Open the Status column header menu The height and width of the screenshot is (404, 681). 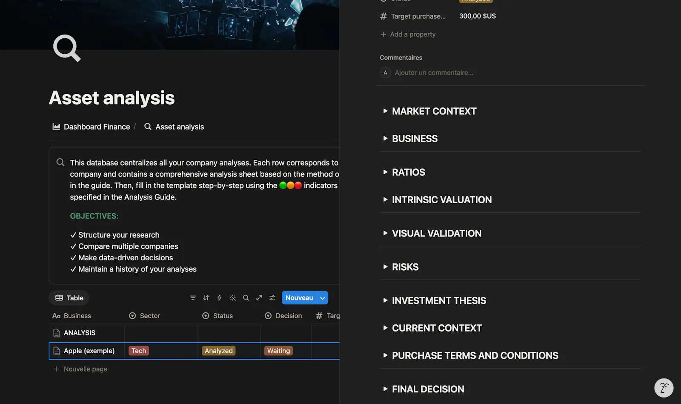point(229,316)
